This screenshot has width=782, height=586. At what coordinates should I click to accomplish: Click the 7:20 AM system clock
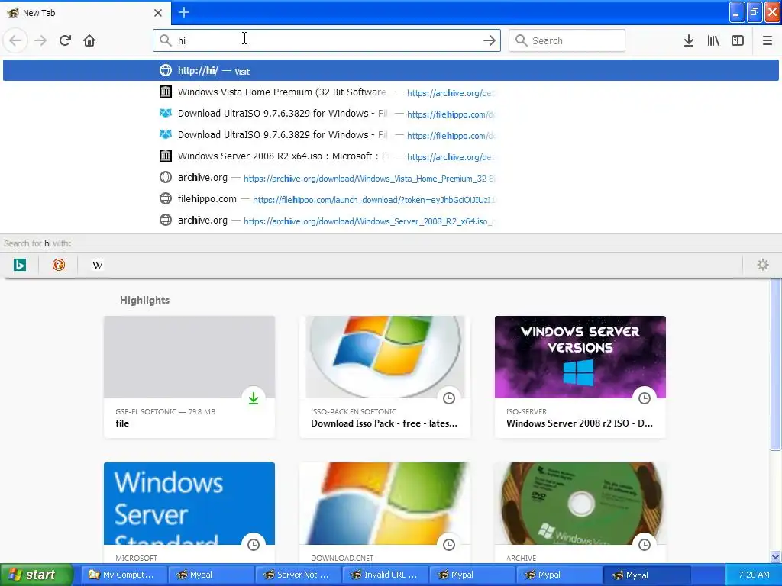point(754,575)
